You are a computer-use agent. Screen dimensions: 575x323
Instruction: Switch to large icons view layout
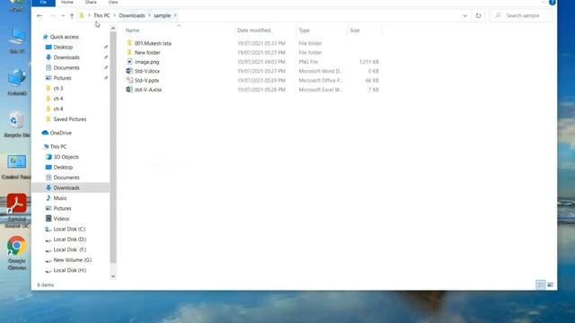coord(550,284)
